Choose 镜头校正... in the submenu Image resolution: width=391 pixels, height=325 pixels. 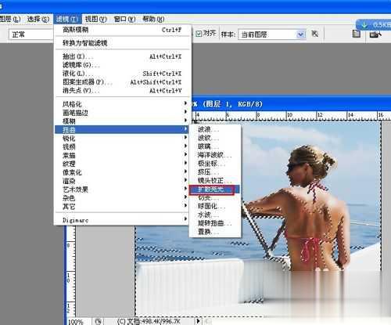click(x=215, y=180)
